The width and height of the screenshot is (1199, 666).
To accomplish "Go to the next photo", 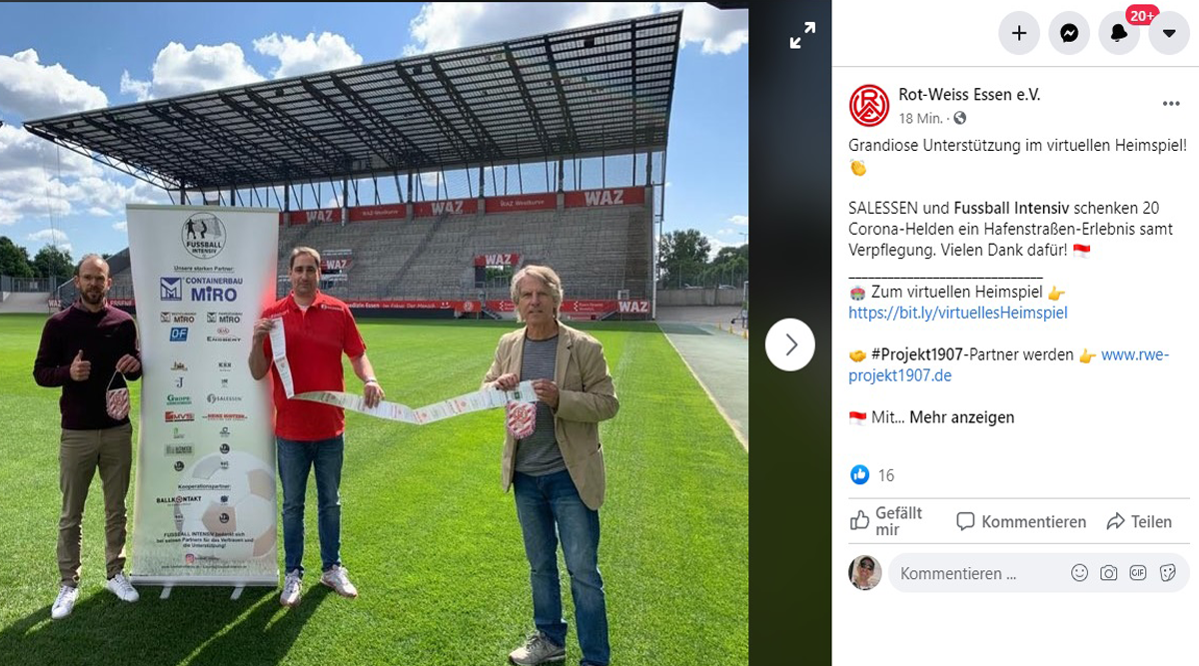I will tap(790, 344).
